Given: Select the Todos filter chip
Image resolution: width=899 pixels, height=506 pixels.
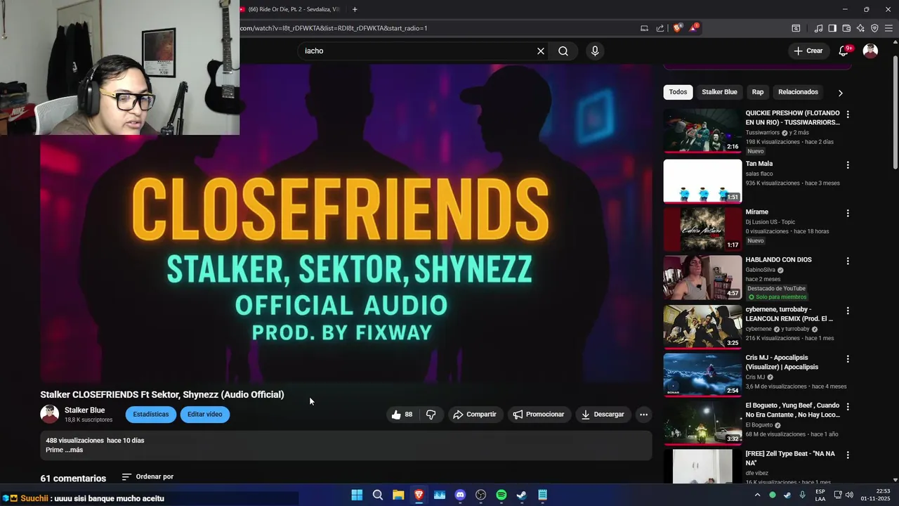Looking at the screenshot, I should point(678,92).
